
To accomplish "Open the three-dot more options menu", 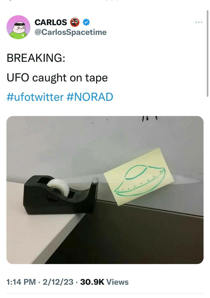I will pyautogui.click(x=199, y=22).
